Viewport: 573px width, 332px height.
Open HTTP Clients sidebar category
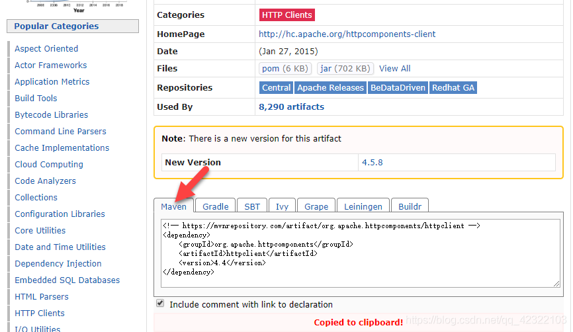pyautogui.click(x=40, y=313)
